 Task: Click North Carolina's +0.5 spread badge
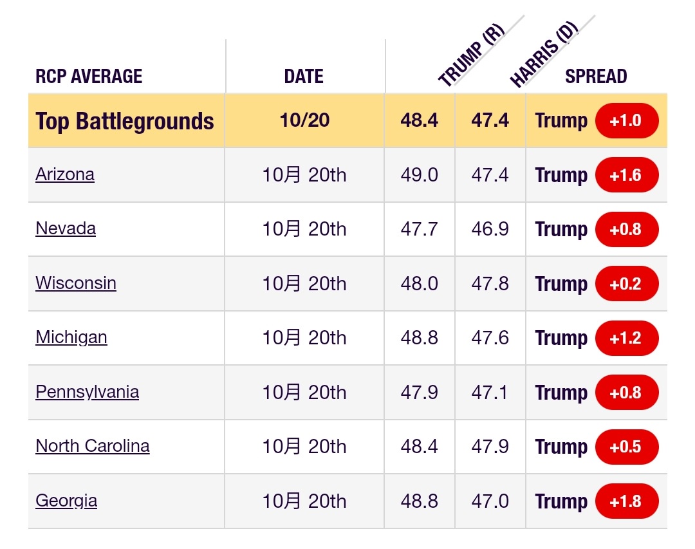pyautogui.click(x=627, y=447)
